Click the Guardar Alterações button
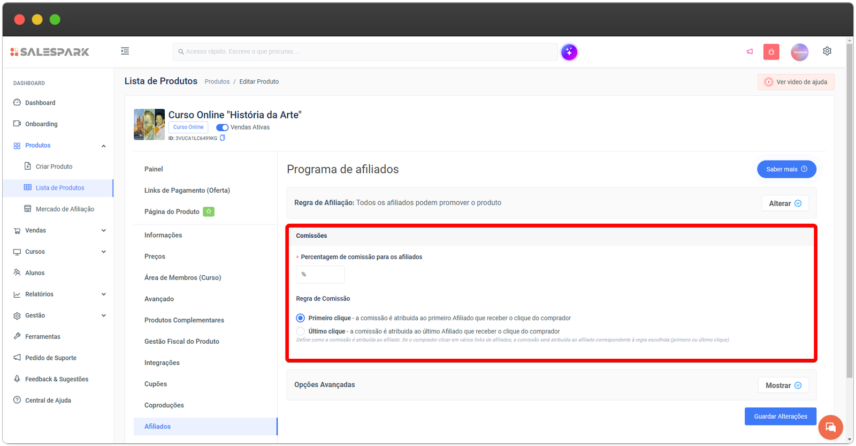This screenshot has width=856, height=446. [780, 417]
